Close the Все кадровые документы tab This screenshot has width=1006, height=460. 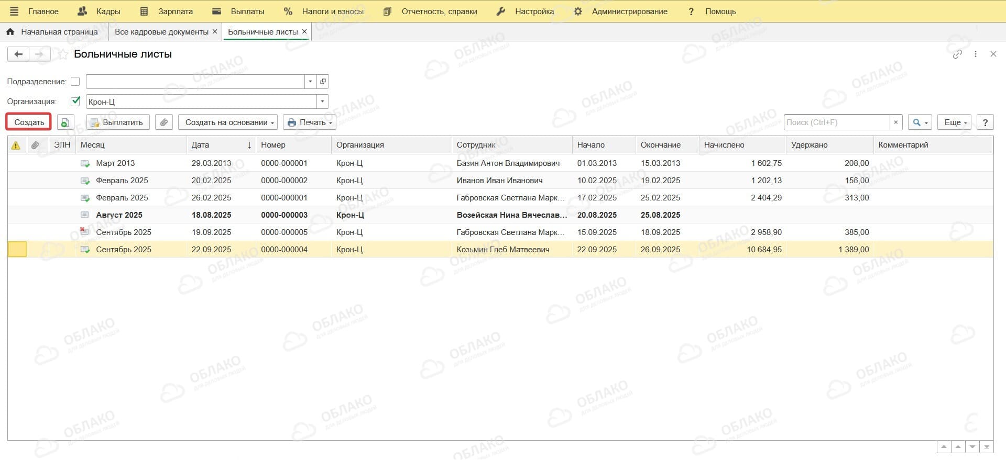pos(214,31)
